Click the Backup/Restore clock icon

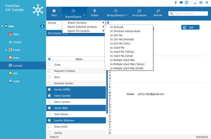click(x=116, y=11)
